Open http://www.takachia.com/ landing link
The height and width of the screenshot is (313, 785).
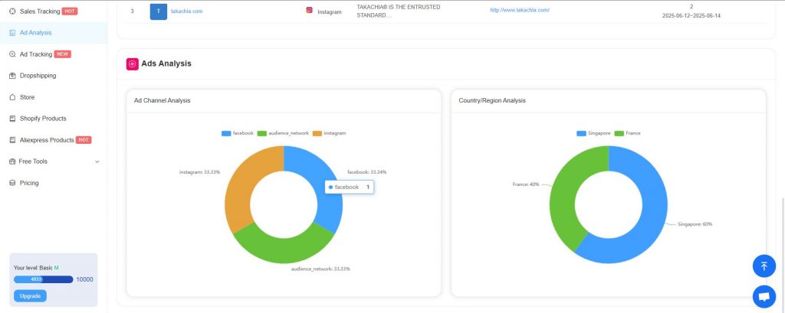click(520, 10)
